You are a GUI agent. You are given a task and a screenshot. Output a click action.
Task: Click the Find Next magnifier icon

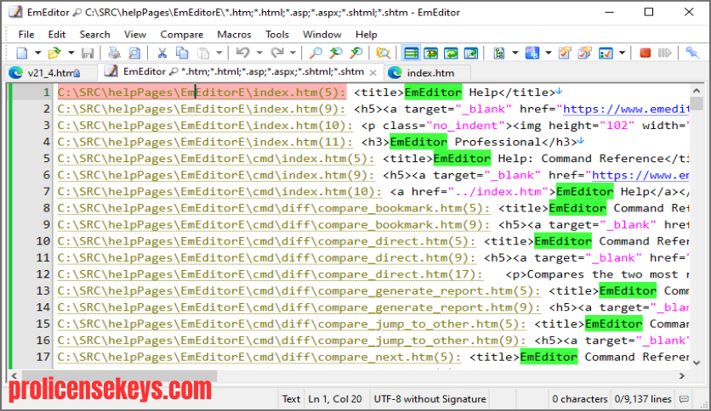(356, 53)
